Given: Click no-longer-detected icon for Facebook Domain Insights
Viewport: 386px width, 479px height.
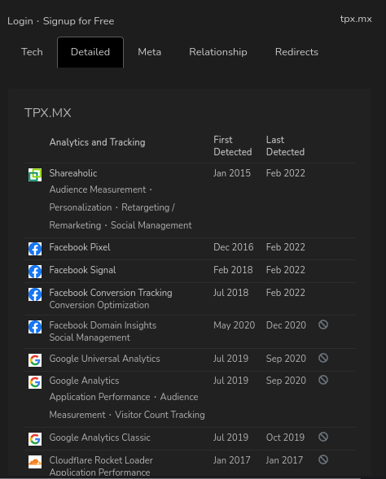Looking at the screenshot, I should click(323, 324).
